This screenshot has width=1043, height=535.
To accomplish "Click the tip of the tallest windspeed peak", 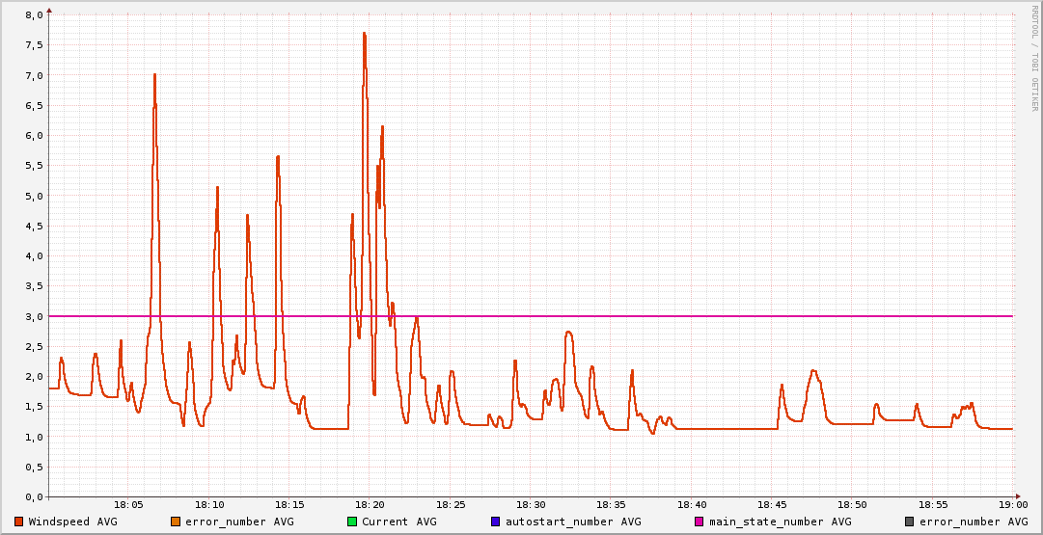I will 364,34.
